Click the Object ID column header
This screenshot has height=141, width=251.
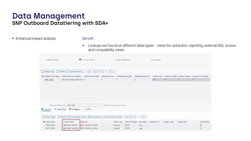tap(84, 122)
